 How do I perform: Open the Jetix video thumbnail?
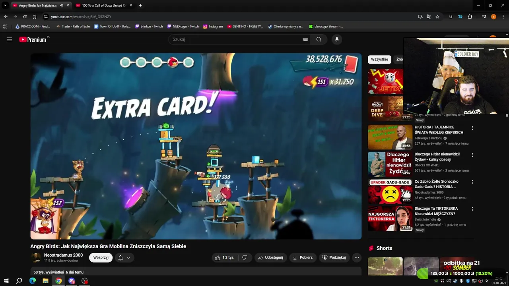point(385,81)
